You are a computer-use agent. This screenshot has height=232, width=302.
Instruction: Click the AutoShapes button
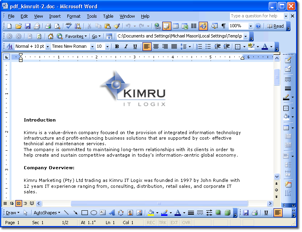click(x=46, y=213)
